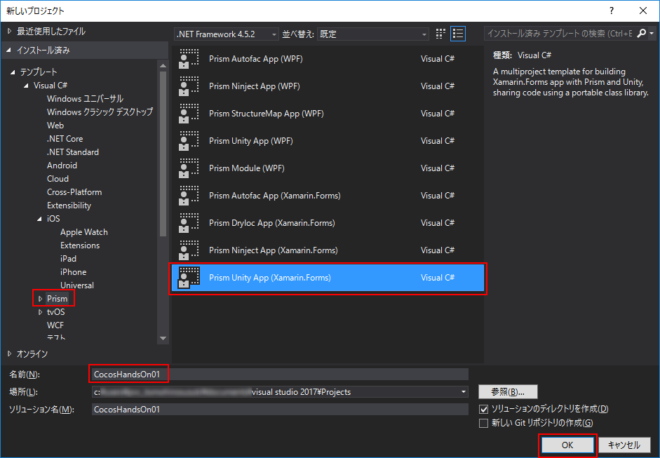Click the Prism Ninject App (WPF) template icon
The width and height of the screenshot is (660, 458).
189,86
